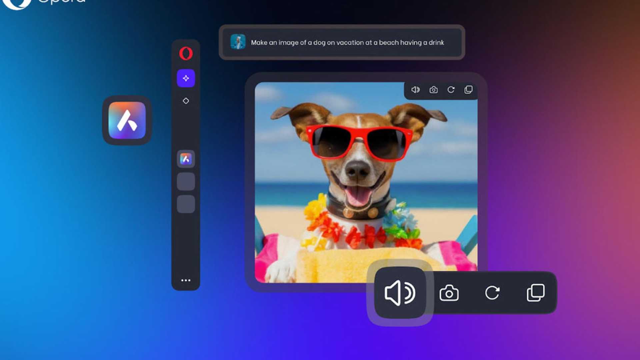640x360 pixels.
Task: Click small camera icon on image toolbar
Action: [x=433, y=90]
